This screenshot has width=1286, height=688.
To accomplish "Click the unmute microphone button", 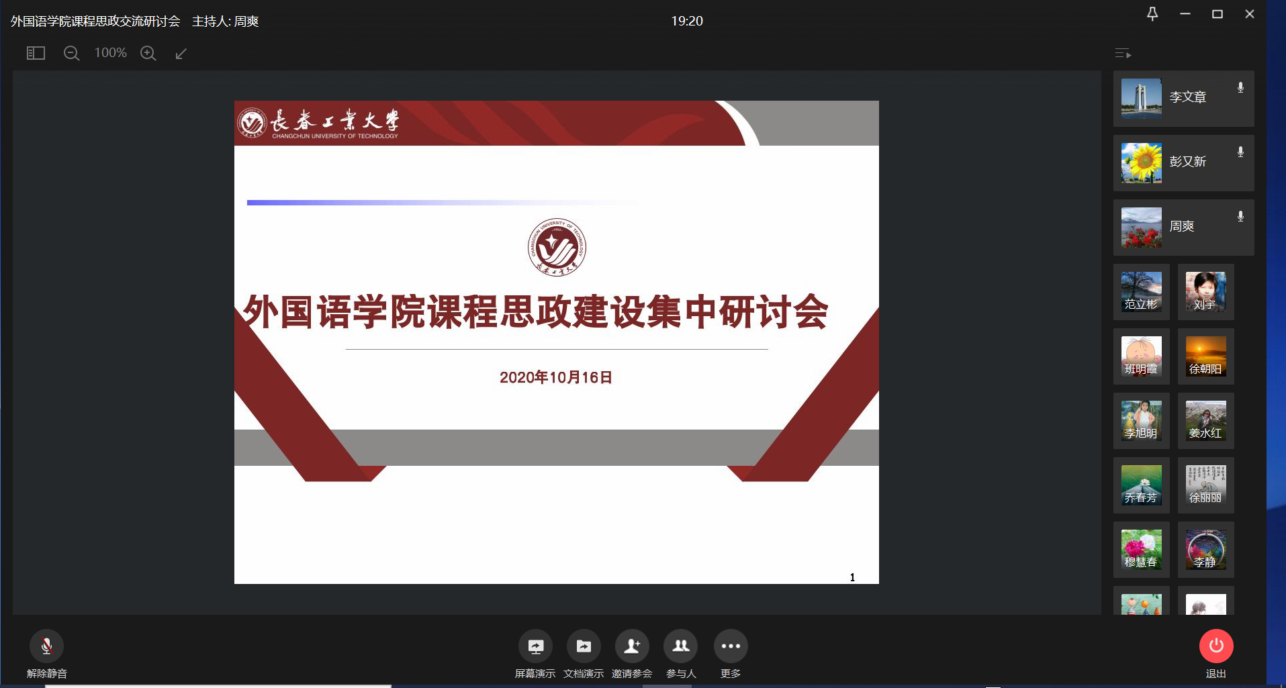I will pyautogui.click(x=46, y=646).
